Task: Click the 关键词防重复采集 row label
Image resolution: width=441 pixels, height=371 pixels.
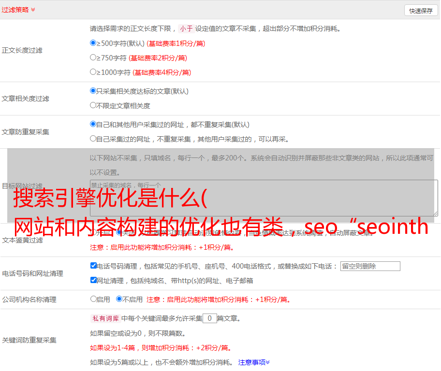Action: tap(29, 340)
